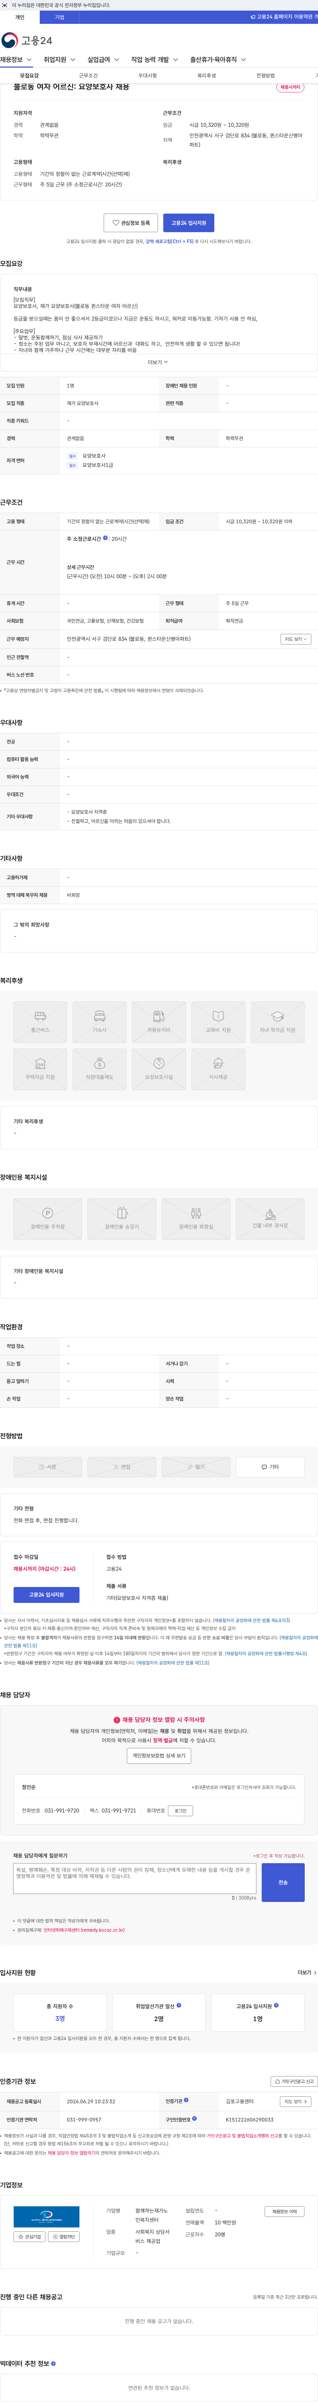318x2402 pixels.
Task: Select the 복리후생 section tab
Action: point(206,76)
